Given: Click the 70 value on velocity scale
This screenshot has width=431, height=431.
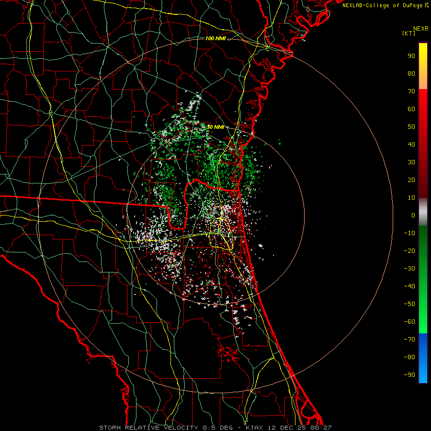Looking at the screenshot, I should [411, 91].
